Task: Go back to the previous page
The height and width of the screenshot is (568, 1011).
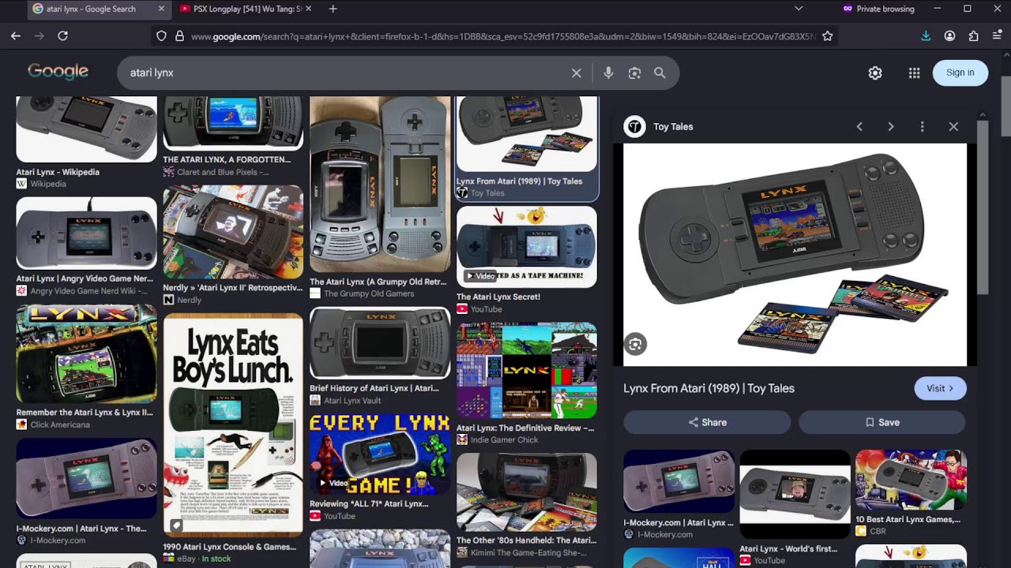Action: click(x=16, y=35)
